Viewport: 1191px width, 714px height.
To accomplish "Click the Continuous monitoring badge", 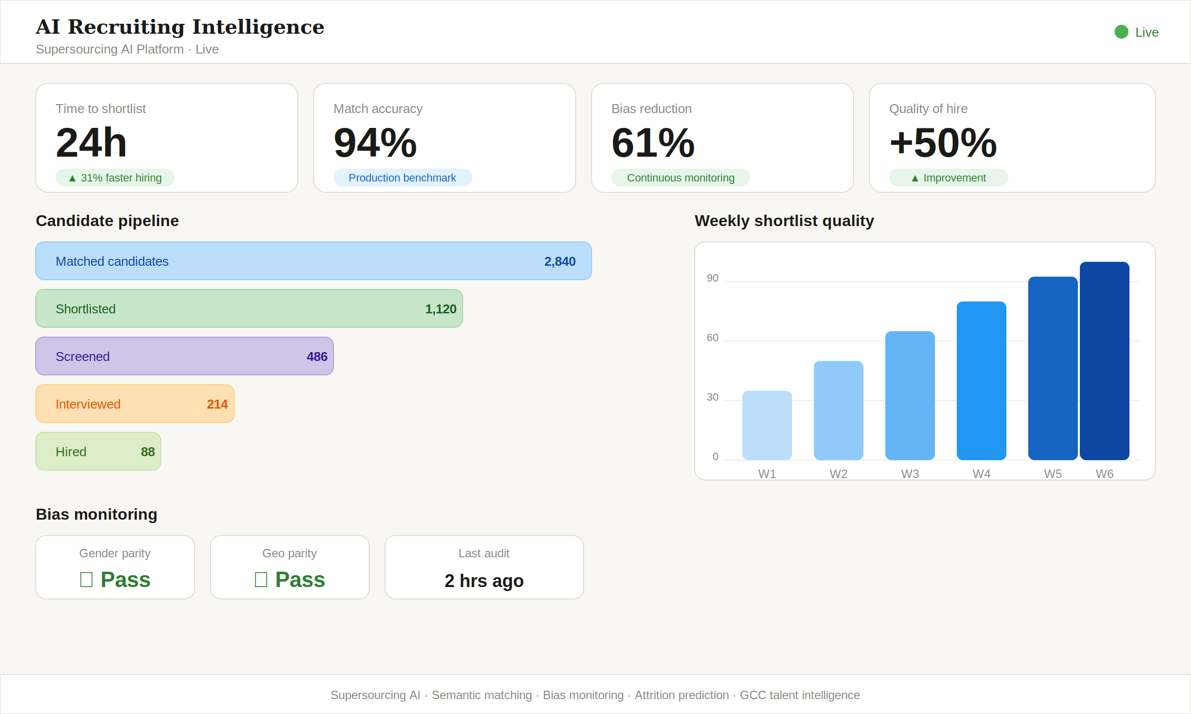I will coord(680,178).
